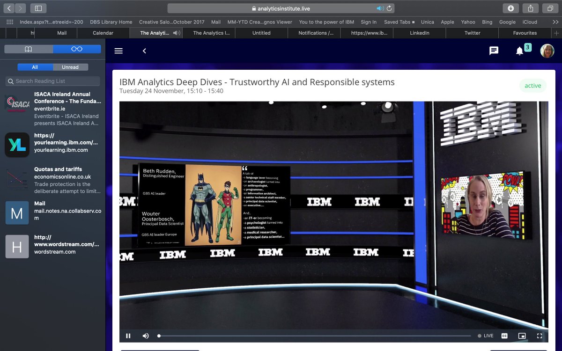Go back with Safari back arrow

tap(9, 8)
